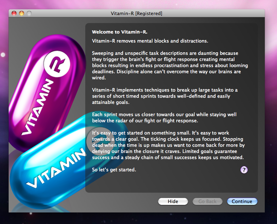Click the 'So let's get started.' line
The image size is (277, 224).
coord(114,170)
